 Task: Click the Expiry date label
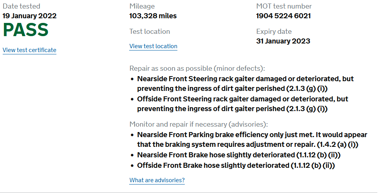[x=274, y=31]
